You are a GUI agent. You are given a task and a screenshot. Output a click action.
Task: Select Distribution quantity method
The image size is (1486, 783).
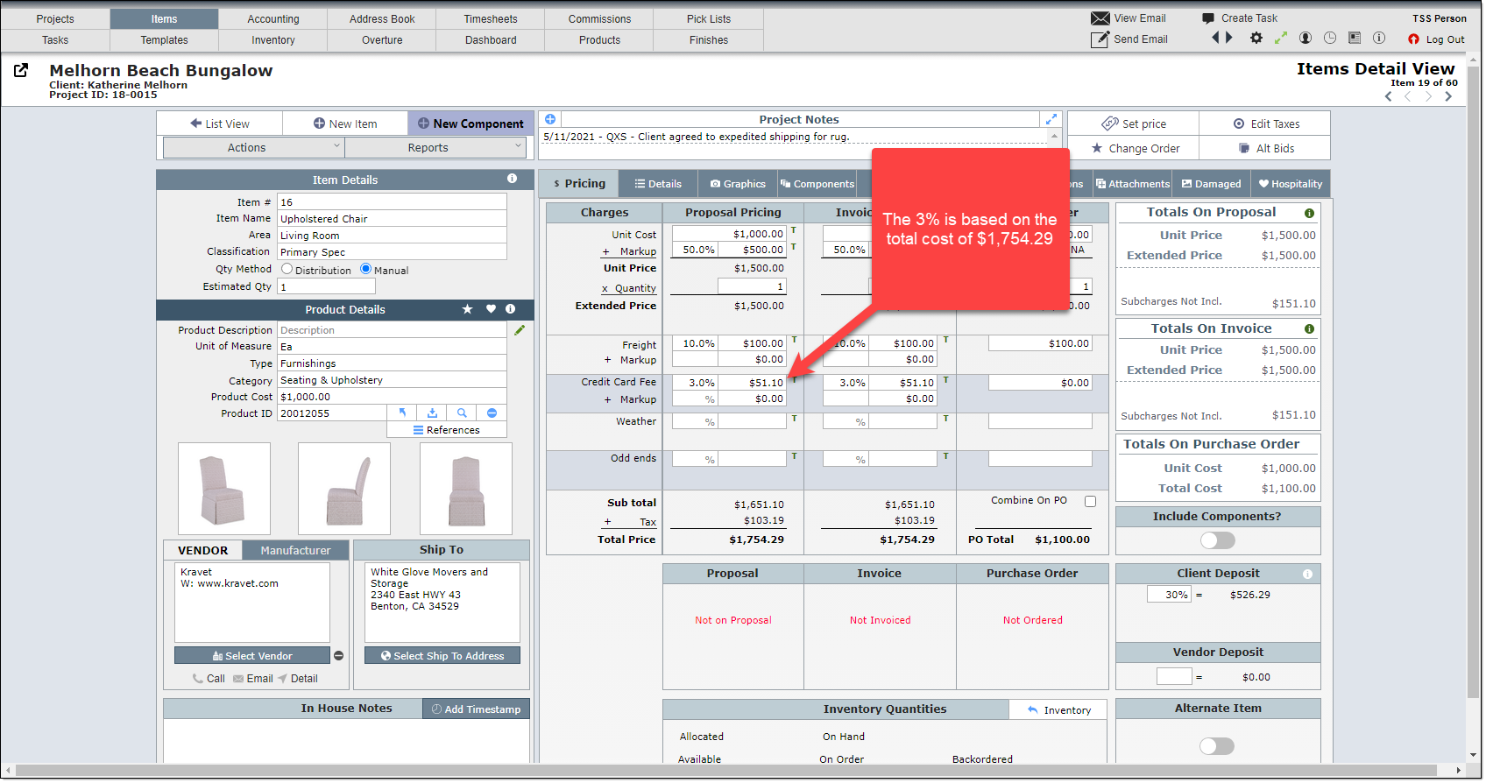pyautogui.click(x=287, y=269)
